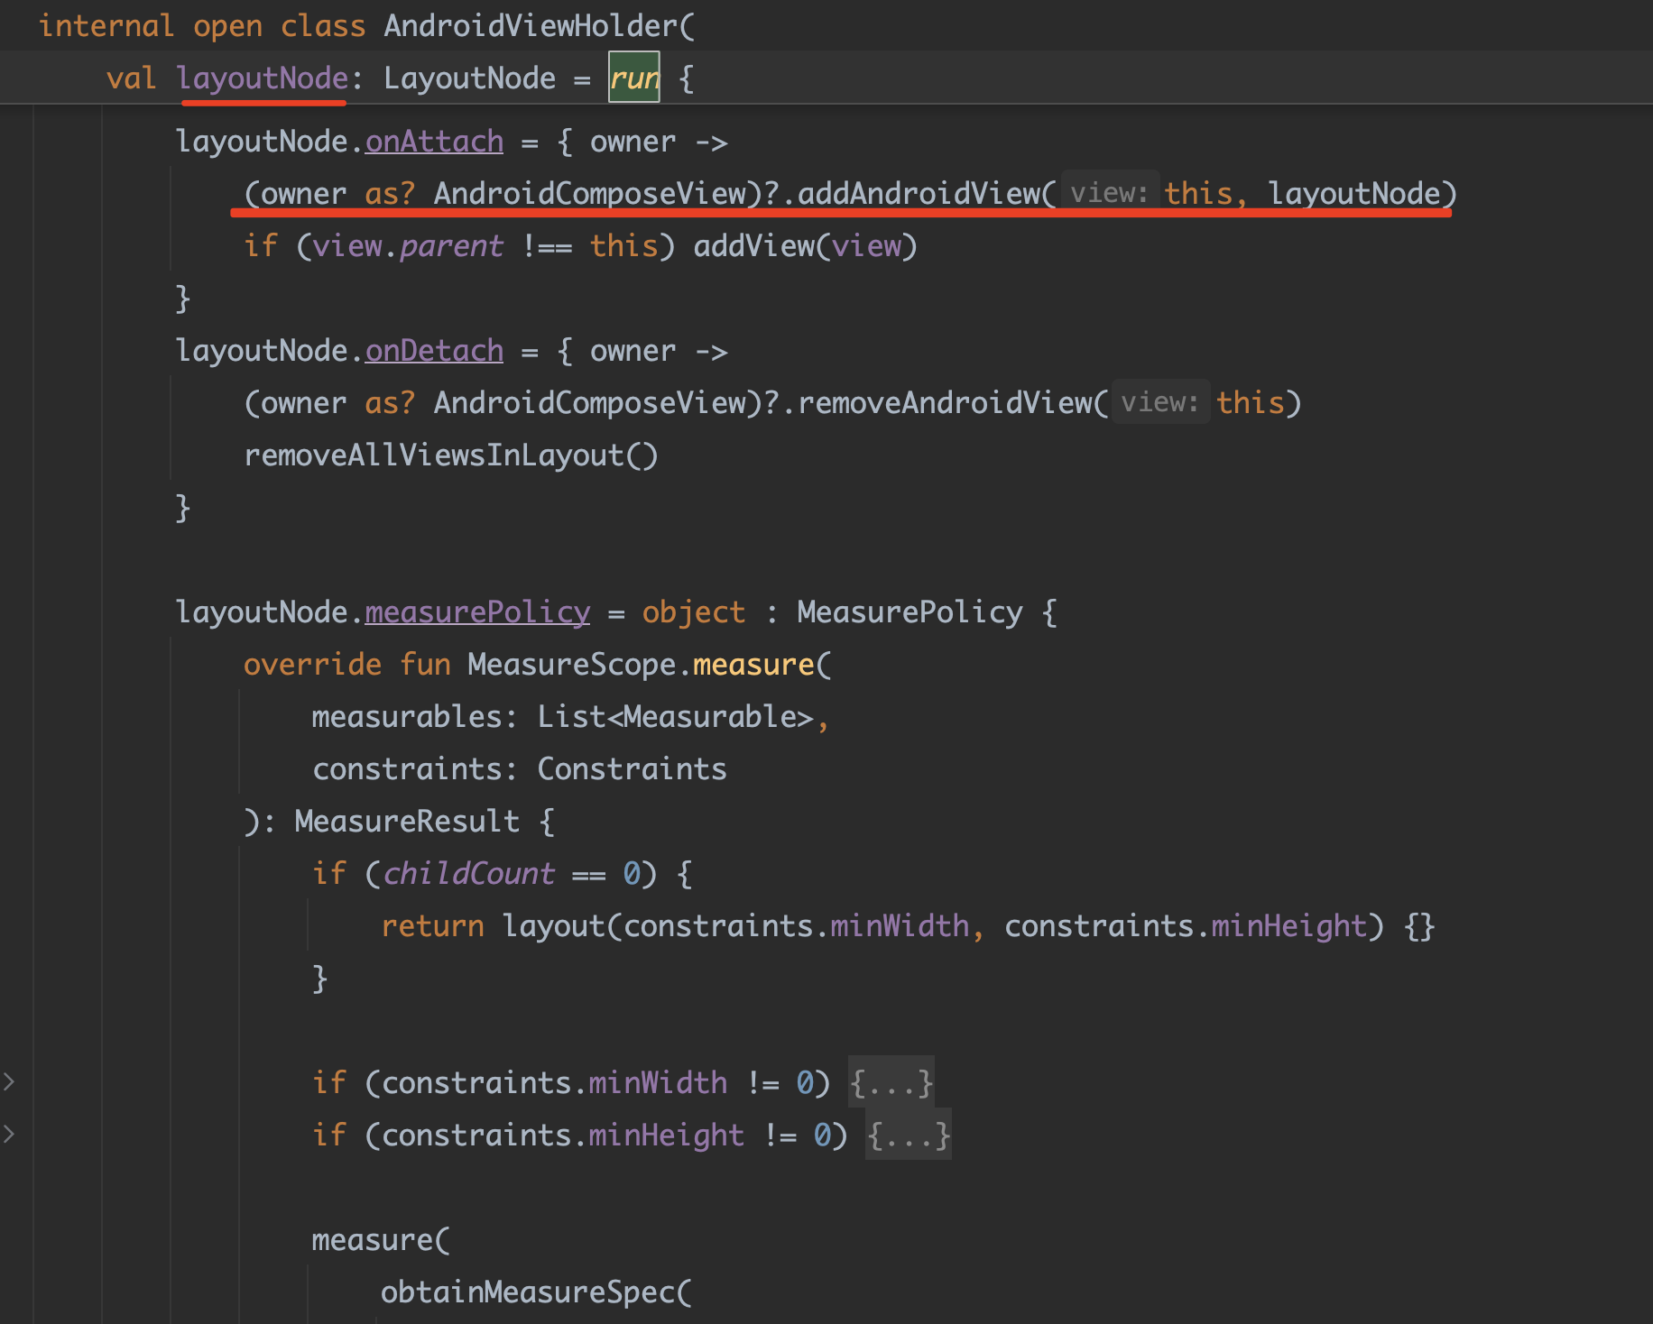Click the measure( call near bottom

click(x=381, y=1240)
